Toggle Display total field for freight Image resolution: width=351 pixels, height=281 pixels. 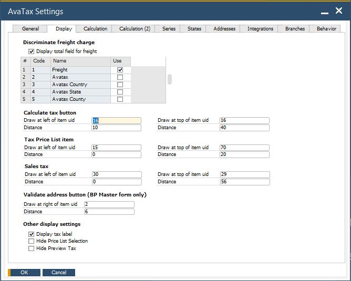tap(31, 51)
